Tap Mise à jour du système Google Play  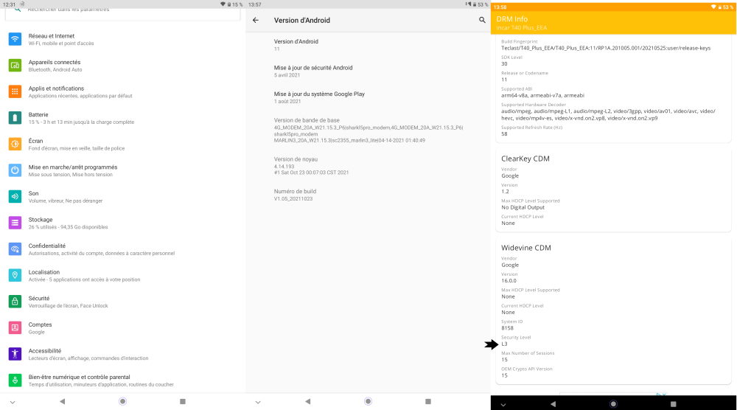(368, 98)
